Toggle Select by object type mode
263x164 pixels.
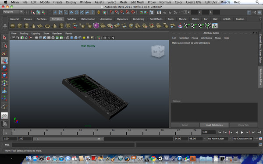pyautogui.click(x=38, y=12)
